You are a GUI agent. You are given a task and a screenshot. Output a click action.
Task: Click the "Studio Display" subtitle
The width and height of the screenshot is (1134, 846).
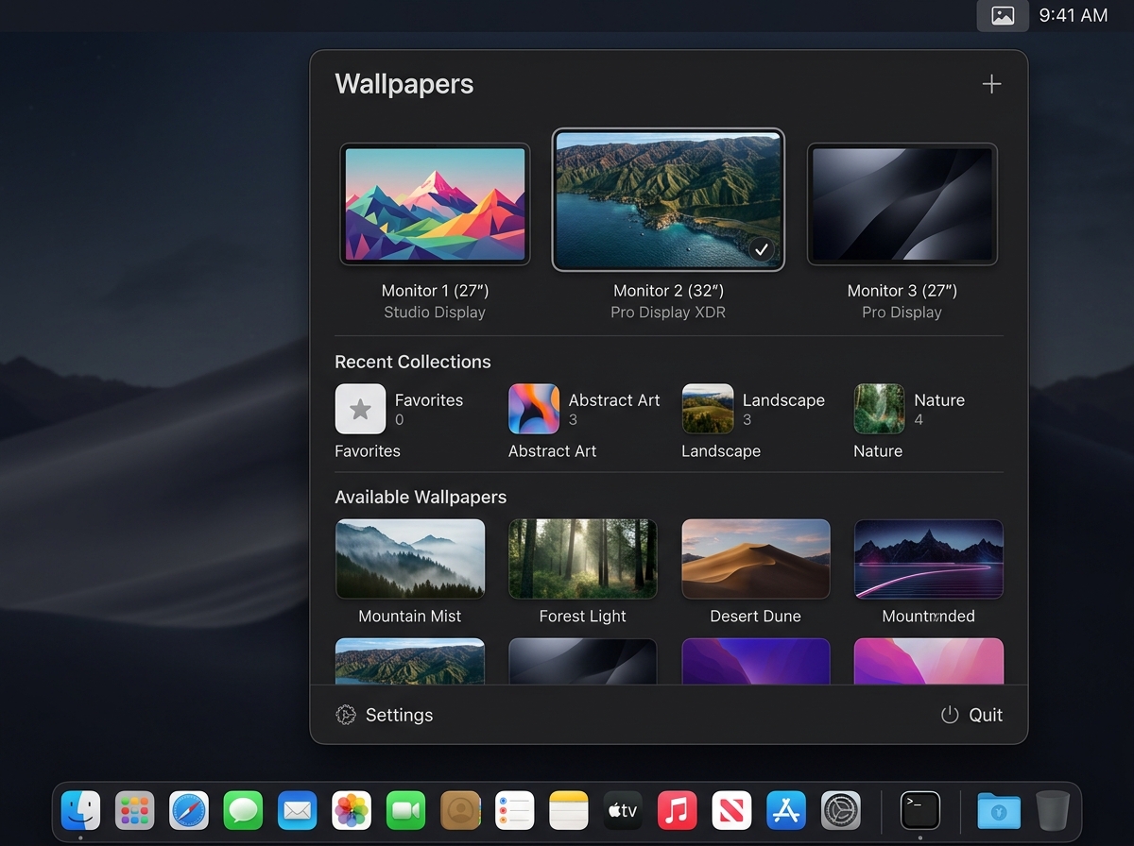pos(435,313)
